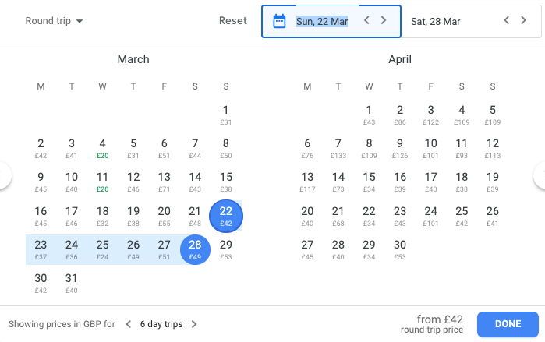Click the calendar icon in departure field
Image resolution: width=545 pixels, height=342 pixels.
click(x=280, y=21)
